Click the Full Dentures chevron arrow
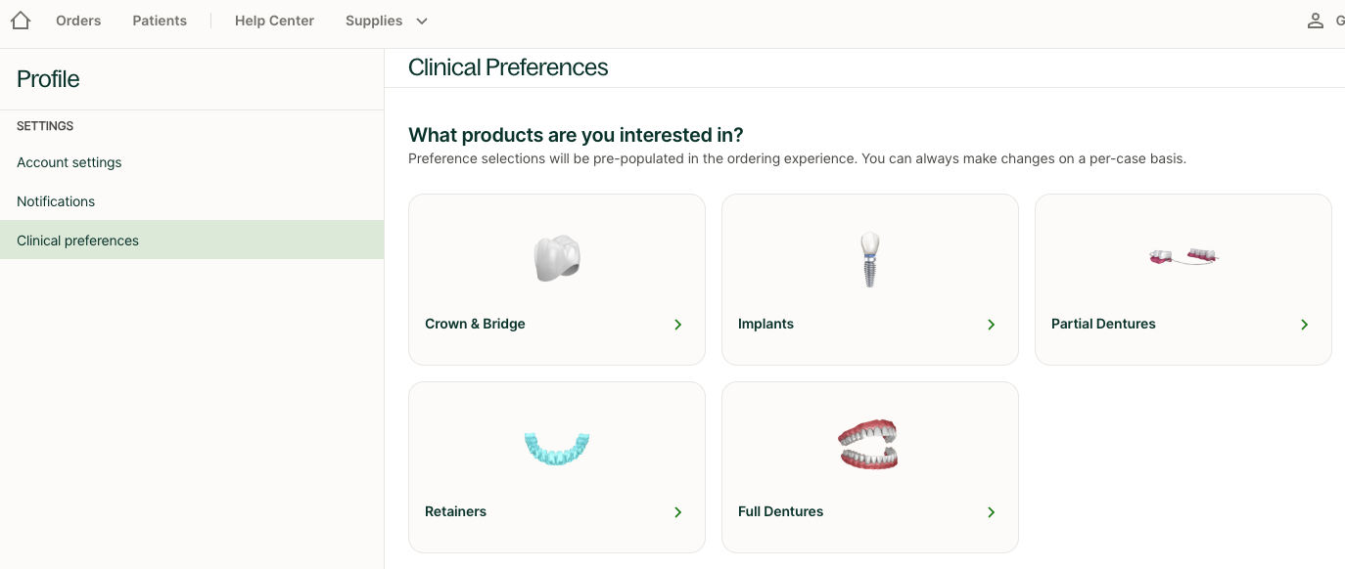This screenshot has width=1345, height=569. click(x=991, y=512)
